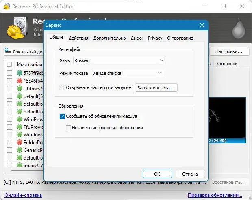This screenshot has width=252, height=200.
Task: Click green status icon of 5787ff9d5
Action: point(20,73)
